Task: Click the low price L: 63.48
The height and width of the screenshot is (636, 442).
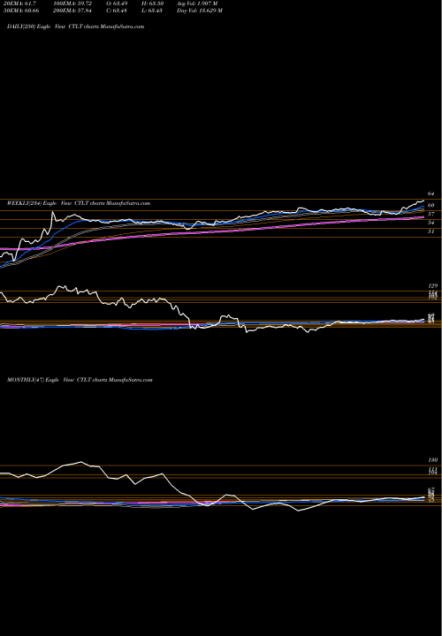Action: (153, 11)
